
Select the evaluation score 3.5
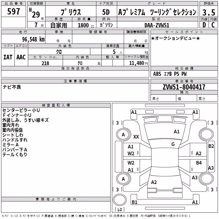pos(209,12)
